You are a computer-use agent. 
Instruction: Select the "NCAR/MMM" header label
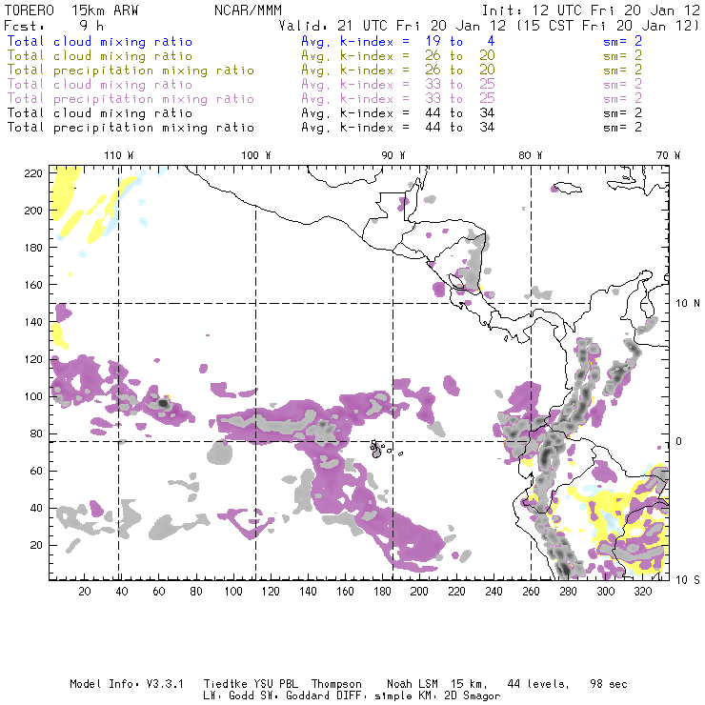(248, 10)
